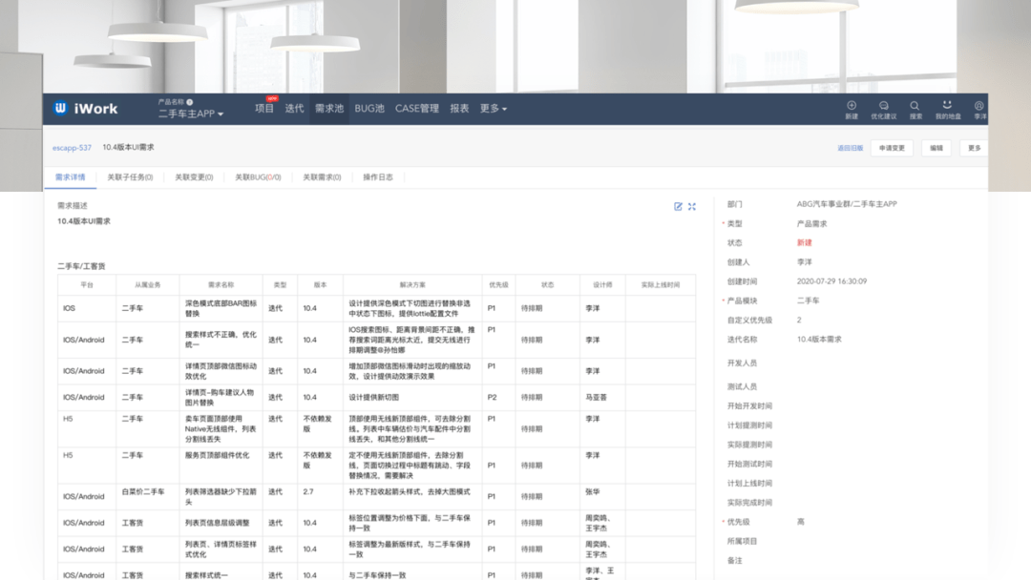Click the 申请变更 button
Screen dimensions: 1031x580
(x=893, y=148)
